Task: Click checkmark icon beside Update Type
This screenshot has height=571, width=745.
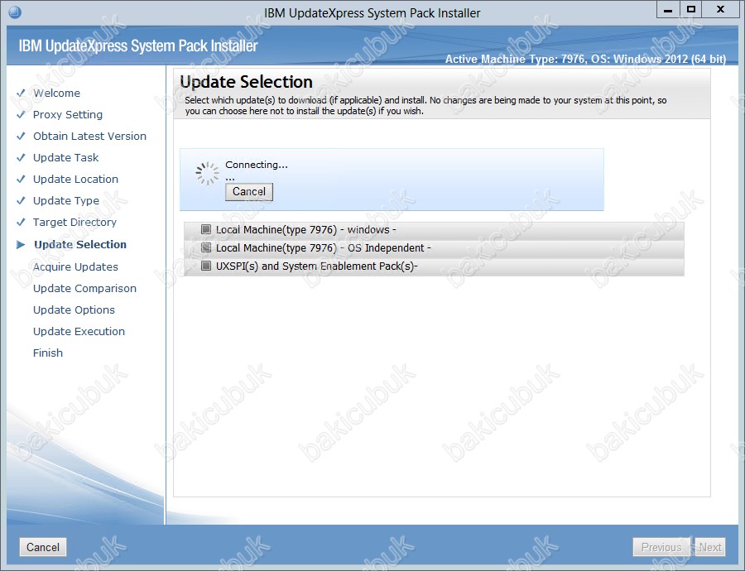Action: 21,200
